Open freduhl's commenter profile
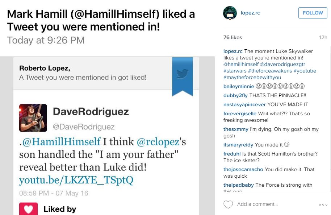 tap(232, 154)
